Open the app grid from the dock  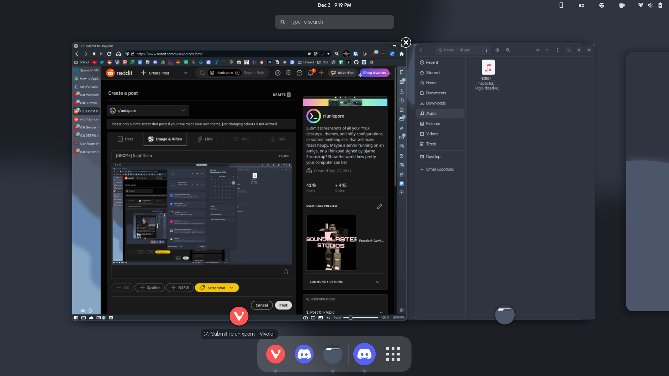[393, 354]
